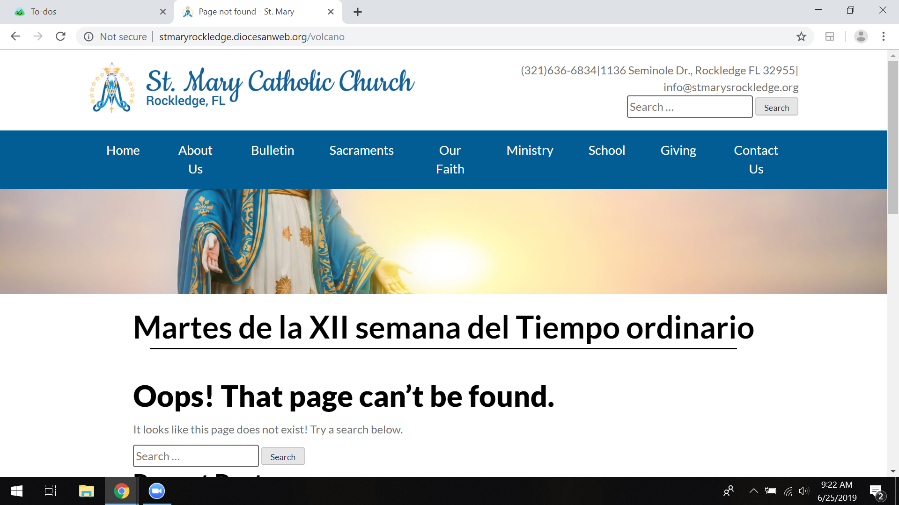Screen dimensions: 899x505
Task: Click the page's vertical scrollbar thumb
Action: (893, 138)
